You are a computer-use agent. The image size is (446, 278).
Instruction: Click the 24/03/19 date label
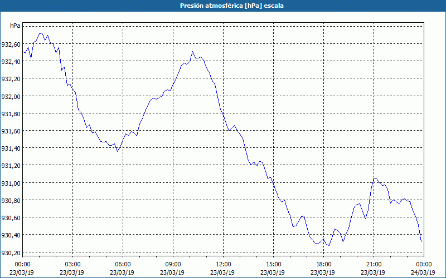pyautogui.click(x=423, y=272)
